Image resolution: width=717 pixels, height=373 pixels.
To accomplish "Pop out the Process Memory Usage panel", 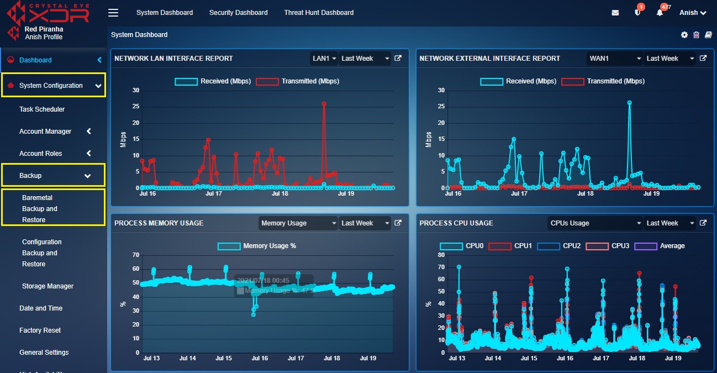I will [398, 223].
